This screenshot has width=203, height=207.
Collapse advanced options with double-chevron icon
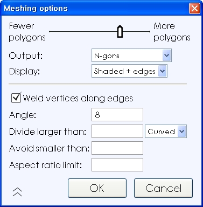(17, 192)
